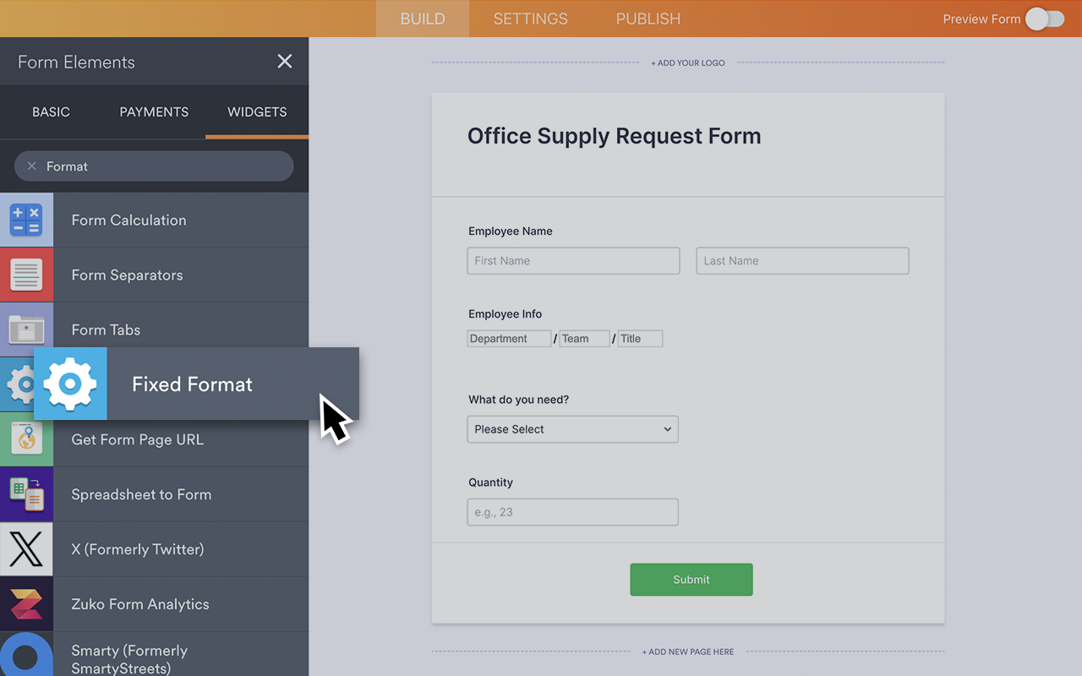Switch to the BASIC elements tab

(x=51, y=112)
